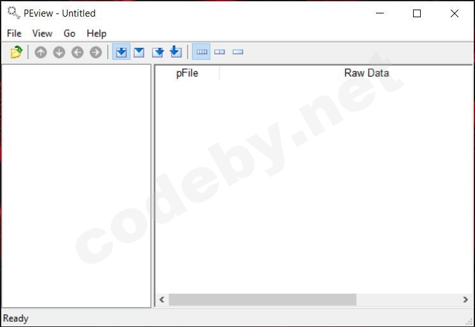Viewport: 475px width, 327px height.
Task: Click the Go Down arrow button
Action: coord(59,52)
